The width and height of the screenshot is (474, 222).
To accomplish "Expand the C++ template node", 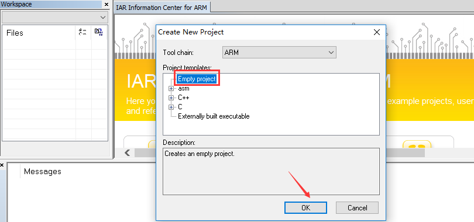I will point(171,98).
